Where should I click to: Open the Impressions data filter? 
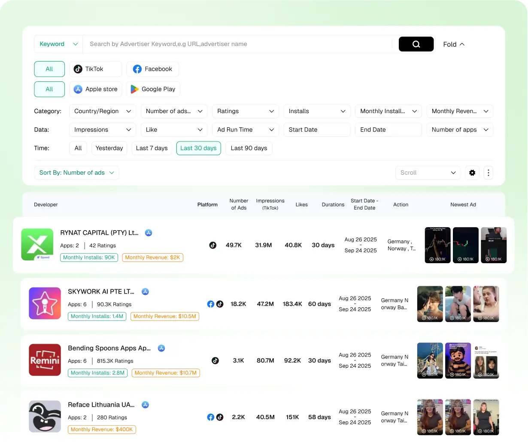click(x=102, y=129)
